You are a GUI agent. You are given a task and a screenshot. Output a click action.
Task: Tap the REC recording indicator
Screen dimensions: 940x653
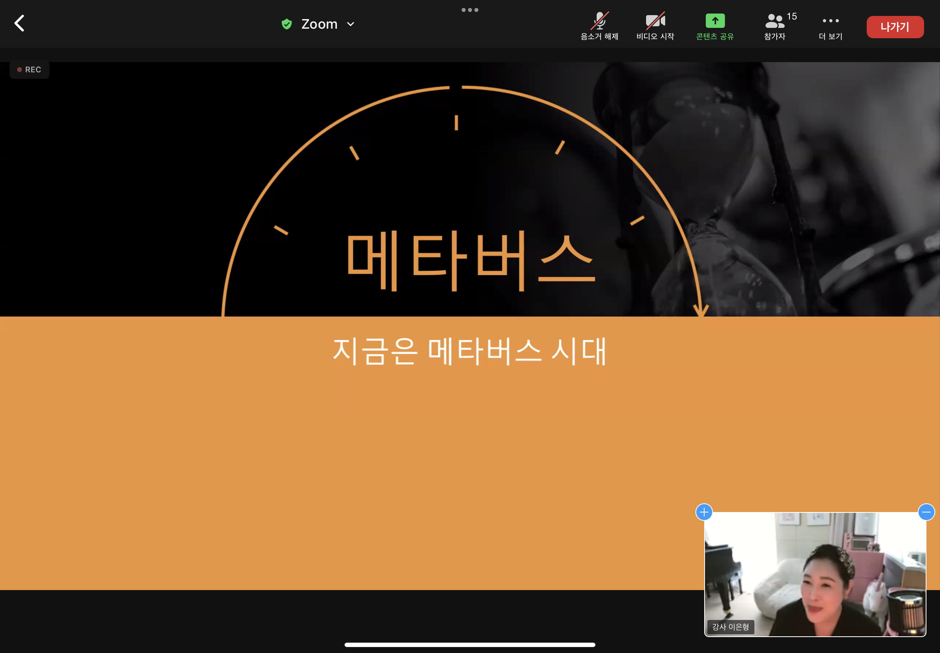29,70
